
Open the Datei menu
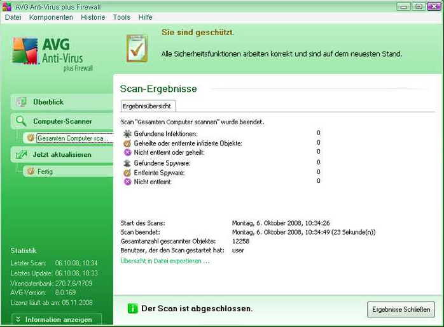click(x=13, y=17)
